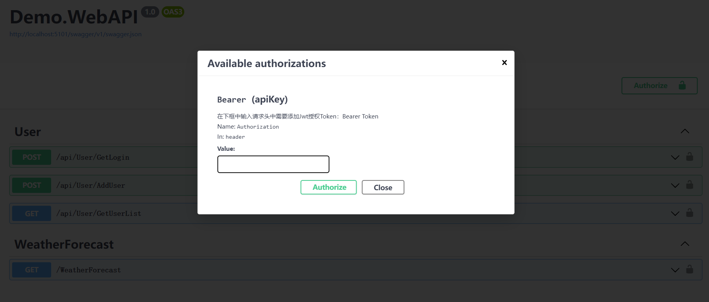Expand the /api/User/GetLogin endpoint arrow

(x=675, y=157)
